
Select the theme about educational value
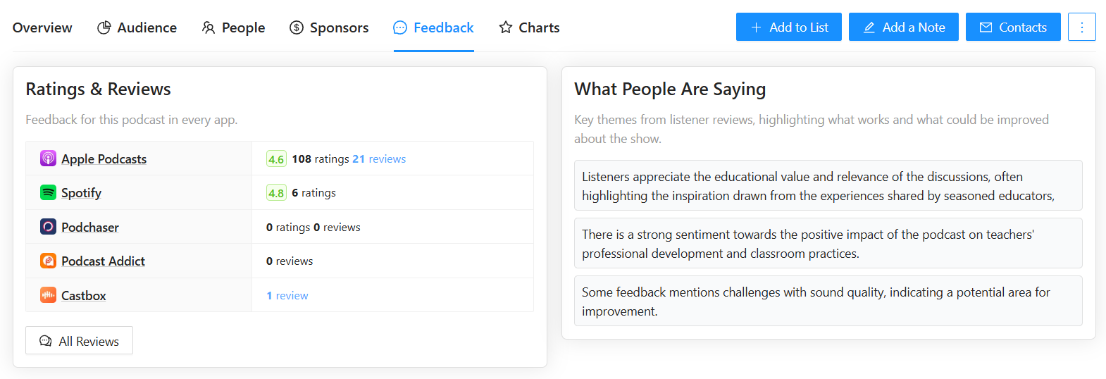click(x=828, y=185)
